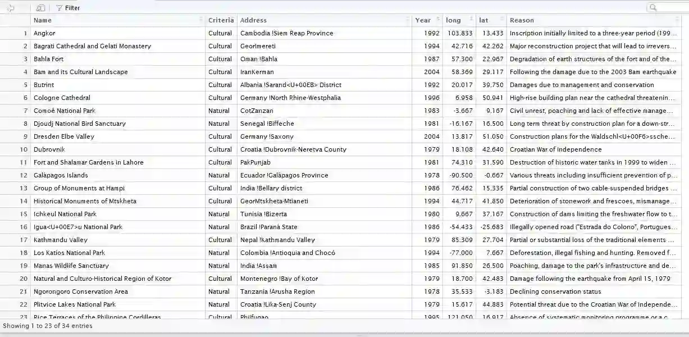Click the search box with the magnifier

[667, 8]
